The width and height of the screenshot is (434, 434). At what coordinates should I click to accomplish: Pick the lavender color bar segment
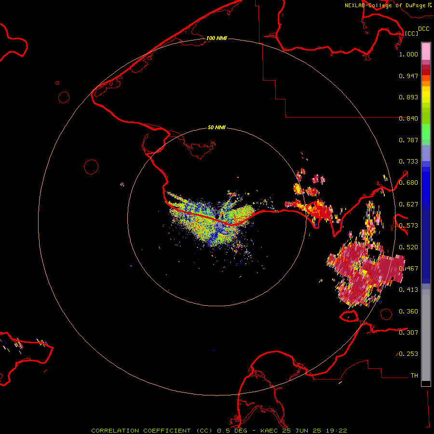pyautogui.click(x=426, y=153)
